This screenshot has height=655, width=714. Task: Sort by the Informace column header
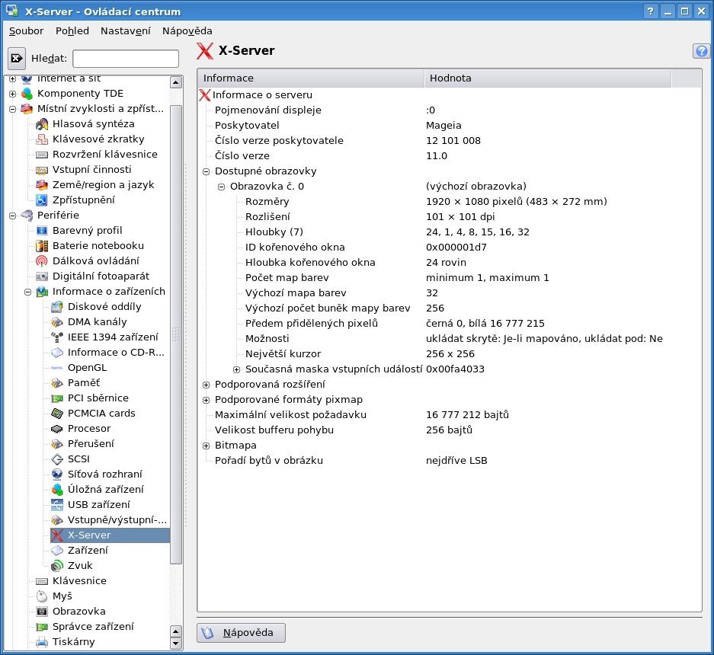coord(311,78)
